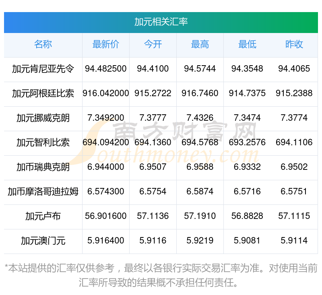The width and height of the screenshot is (322, 295).
Task: Select low value 914.7375
Action: pos(247,93)
